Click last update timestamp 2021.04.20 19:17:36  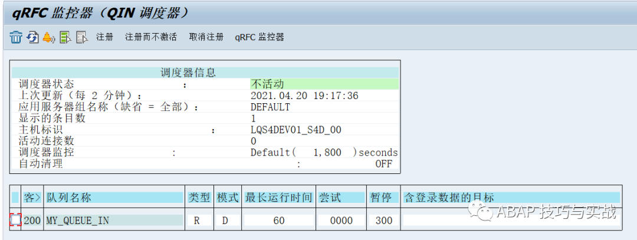pos(304,96)
